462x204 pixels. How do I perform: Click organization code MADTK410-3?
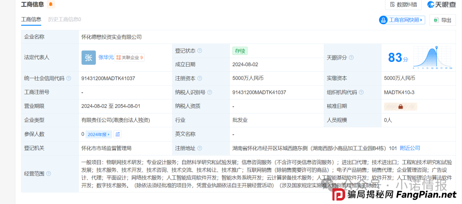pyautogui.click(x=399, y=92)
